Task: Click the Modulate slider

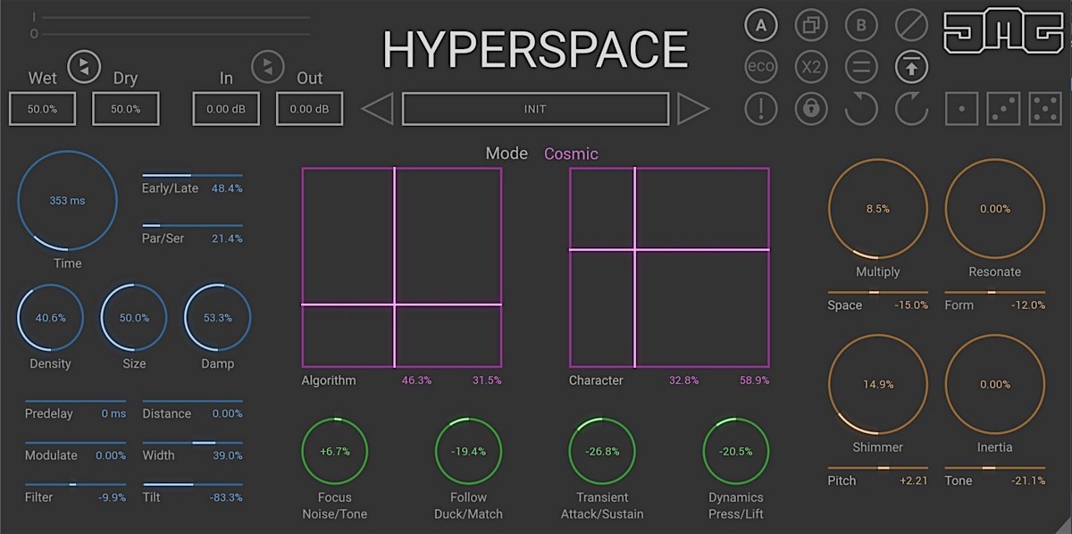Action: tap(75, 442)
